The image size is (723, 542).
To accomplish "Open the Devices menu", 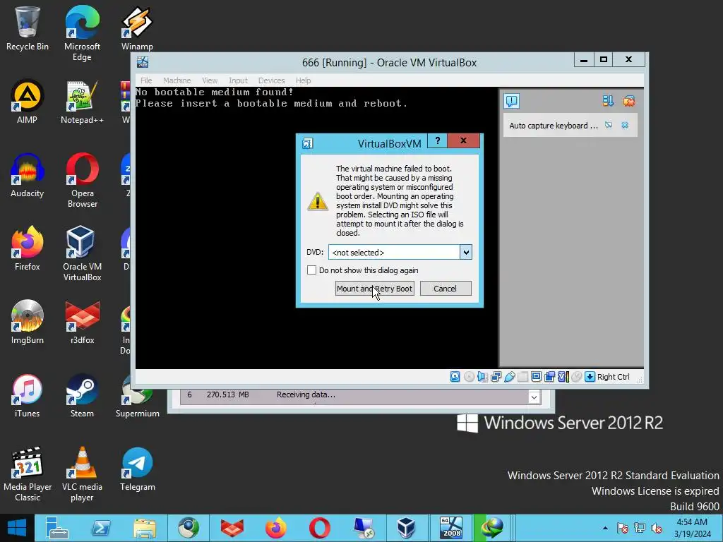I will (271, 80).
